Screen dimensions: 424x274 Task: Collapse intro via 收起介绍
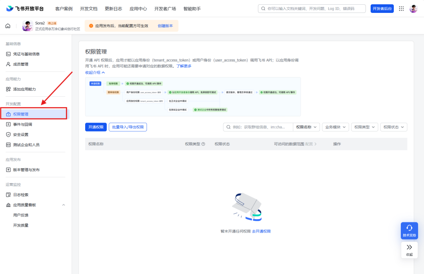point(95,72)
